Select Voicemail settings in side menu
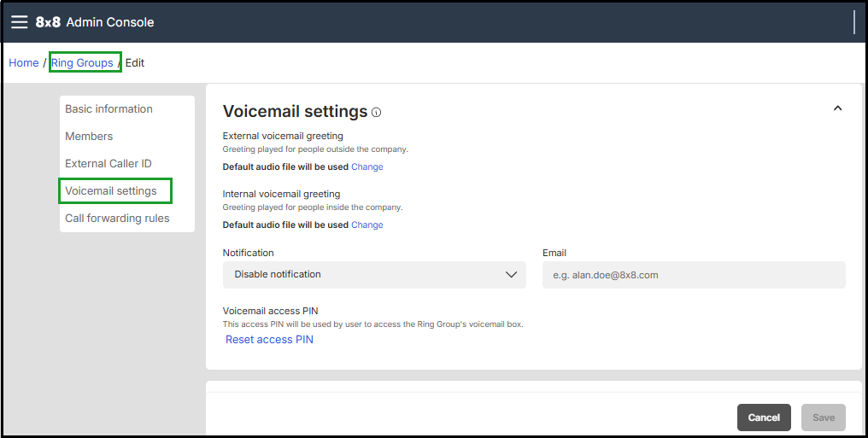Screen dimensions: 868x438 [x=111, y=191]
